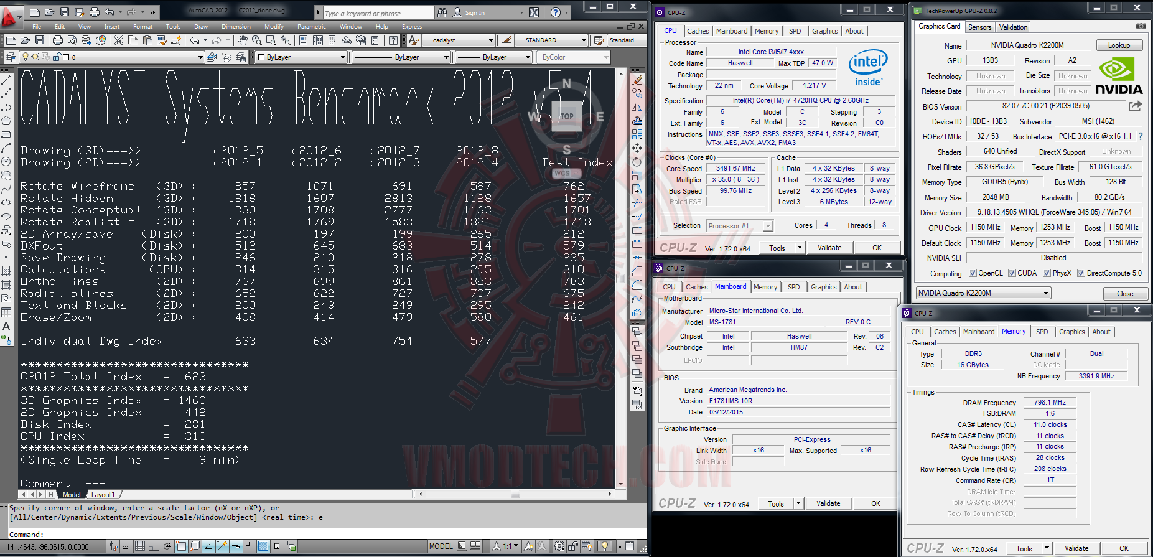Toggle Object Snap in the status bar

(181, 546)
